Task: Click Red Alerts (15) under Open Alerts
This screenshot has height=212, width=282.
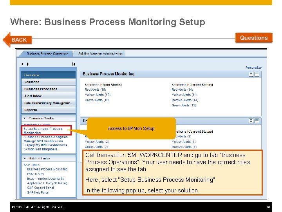Action: point(96,90)
